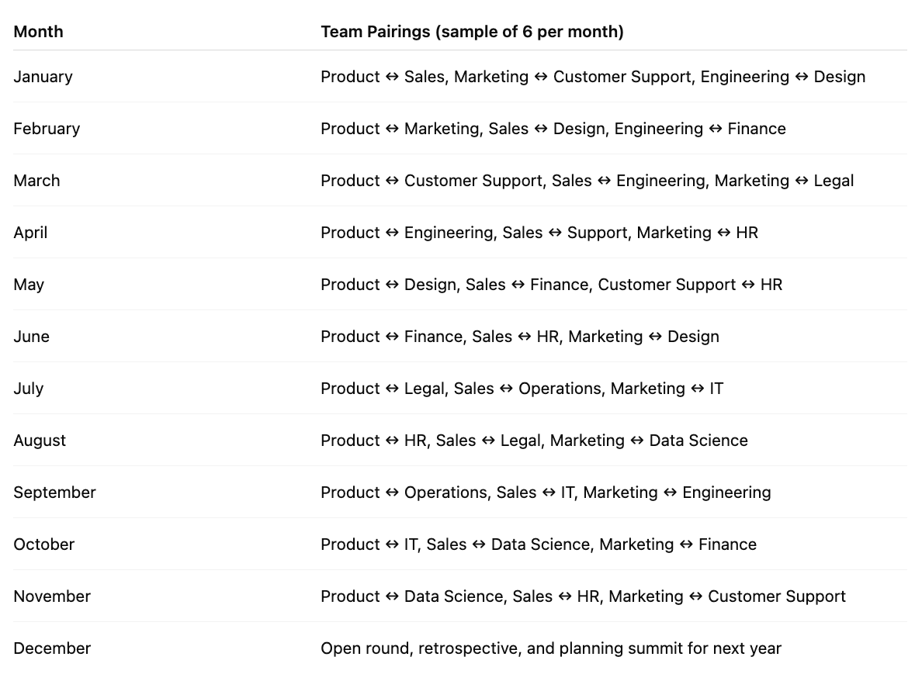
Task: Select the February month cell
Action: (47, 129)
